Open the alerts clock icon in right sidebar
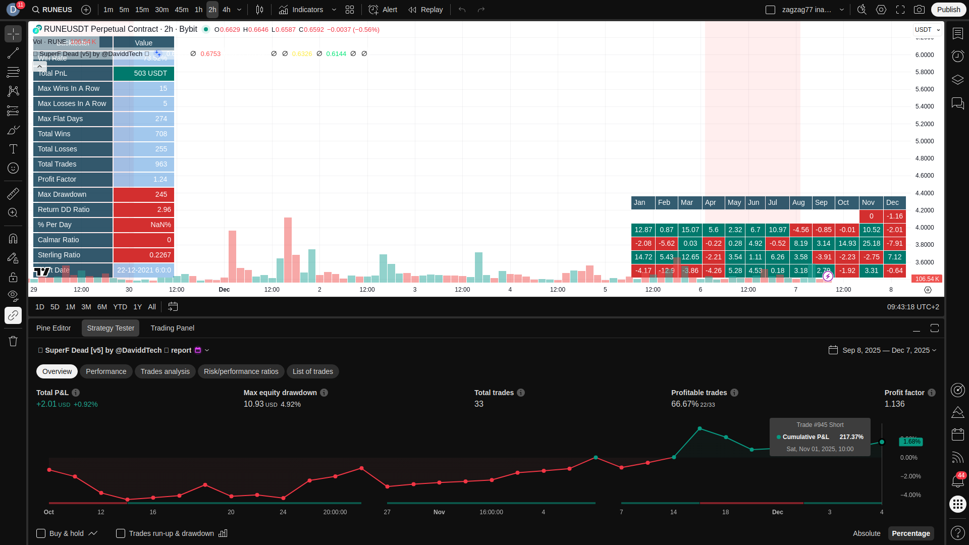The height and width of the screenshot is (545, 969). point(957,56)
